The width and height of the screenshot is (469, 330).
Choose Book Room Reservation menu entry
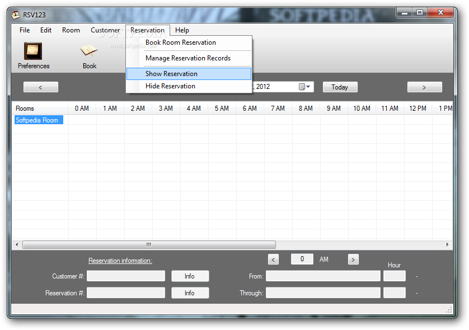click(189, 43)
